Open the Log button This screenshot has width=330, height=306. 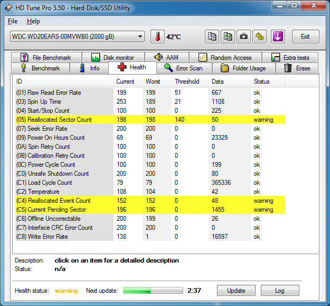tap(280, 291)
